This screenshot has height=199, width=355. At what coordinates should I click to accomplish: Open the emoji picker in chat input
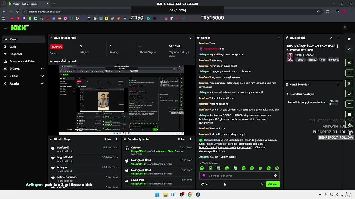[275, 176]
